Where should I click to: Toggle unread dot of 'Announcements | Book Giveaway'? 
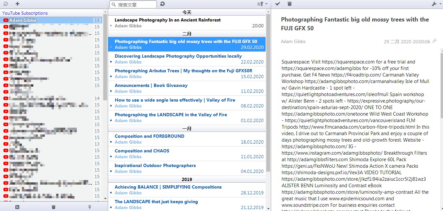tap(111, 91)
